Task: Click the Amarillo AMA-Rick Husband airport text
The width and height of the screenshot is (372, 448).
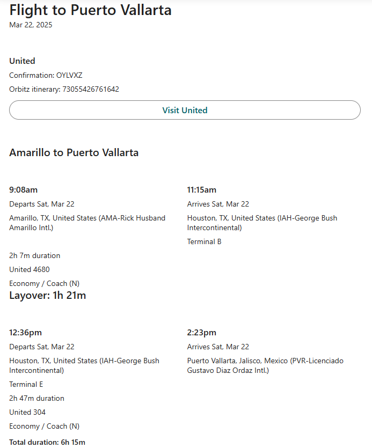Action: (87, 223)
